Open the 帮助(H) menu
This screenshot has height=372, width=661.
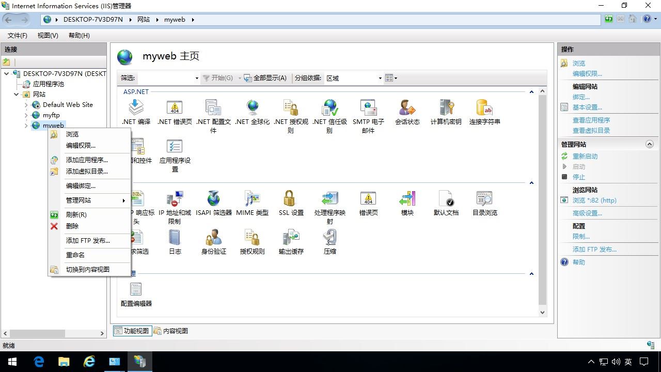coord(78,36)
